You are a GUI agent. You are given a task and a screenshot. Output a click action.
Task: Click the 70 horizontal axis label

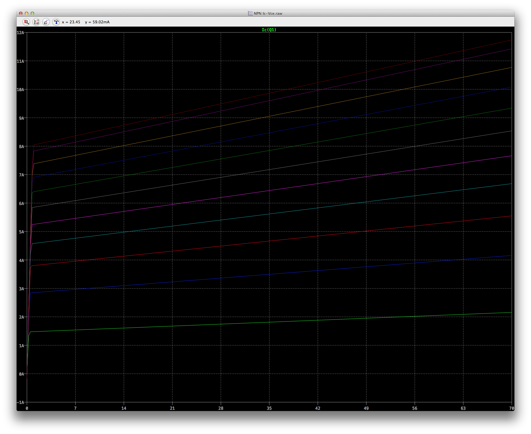tap(511, 408)
